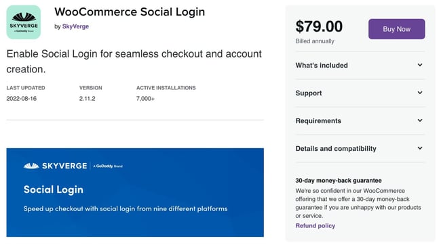Click the Buy Now button
The width and height of the screenshot is (441, 247).
point(397,29)
